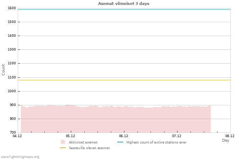Select the Saatavilla olevat asemat legend label
Screen dimensions: 248x159
click(89, 148)
